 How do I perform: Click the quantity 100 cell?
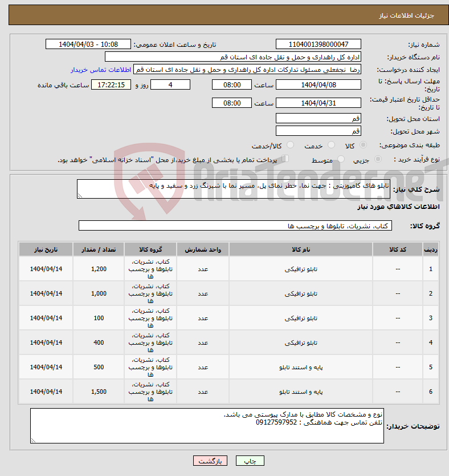point(99,318)
